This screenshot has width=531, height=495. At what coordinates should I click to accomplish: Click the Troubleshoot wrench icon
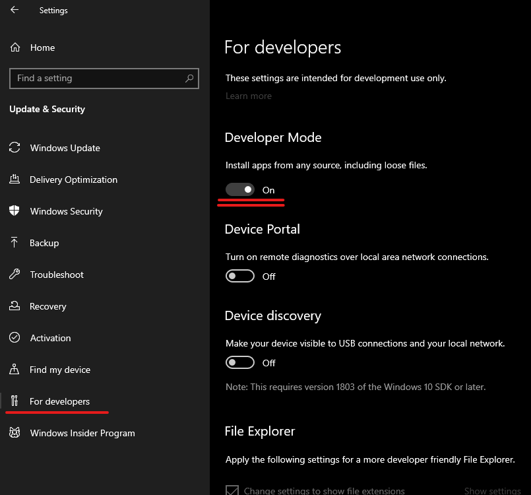(x=15, y=274)
